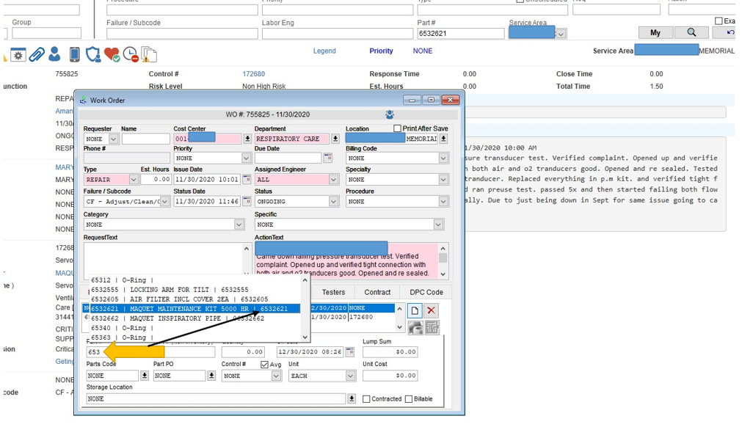
Task: Click the Lump Sum $0.00 field
Action: click(x=390, y=352)
